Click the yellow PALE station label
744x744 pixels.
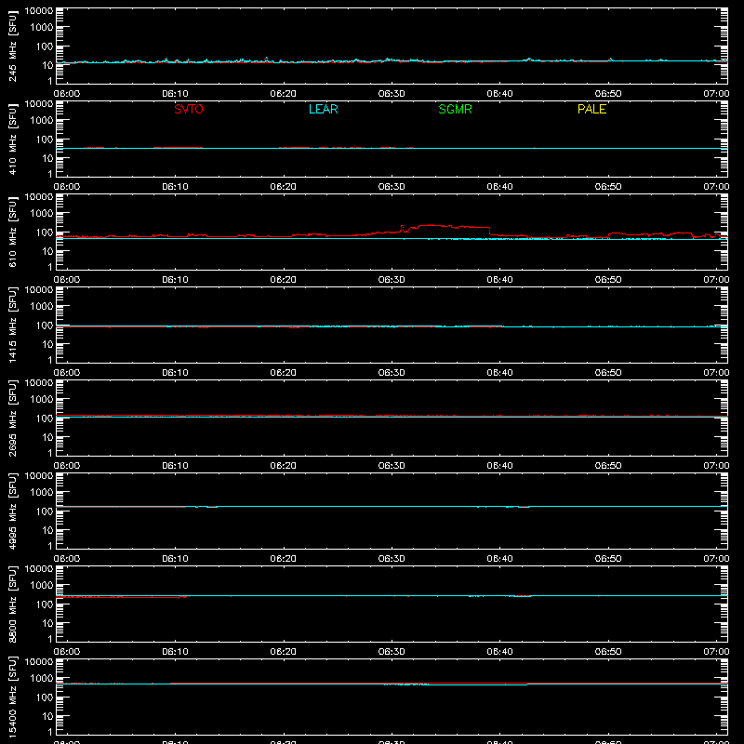point(591,109)
